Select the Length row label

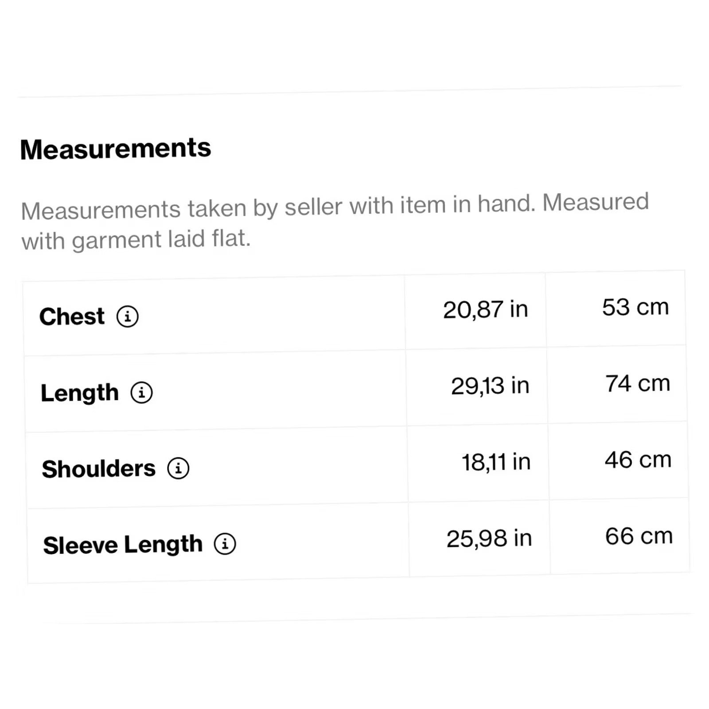point(80,393)
